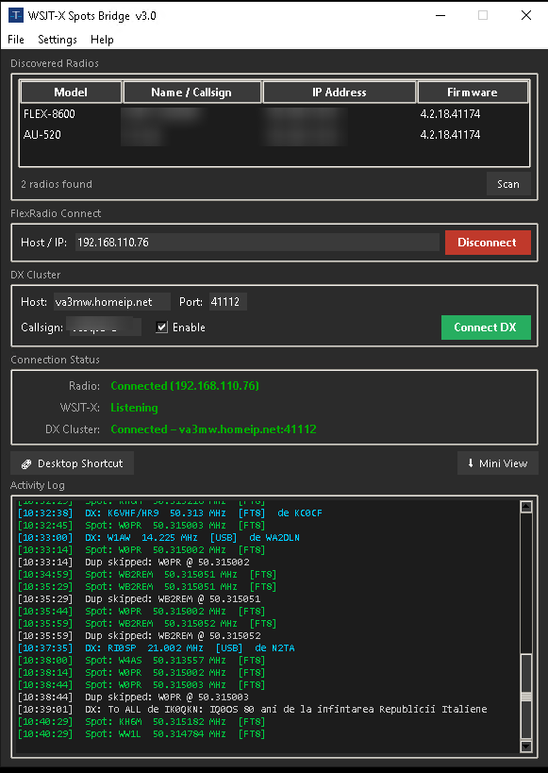Click the Port field showing 41112

point(227,302)
